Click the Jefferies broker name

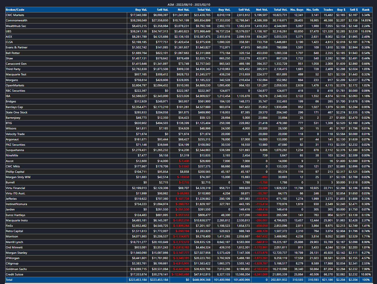[x=11, y=199]
